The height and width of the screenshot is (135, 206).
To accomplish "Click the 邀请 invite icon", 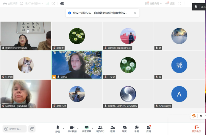I will [113, 129].
